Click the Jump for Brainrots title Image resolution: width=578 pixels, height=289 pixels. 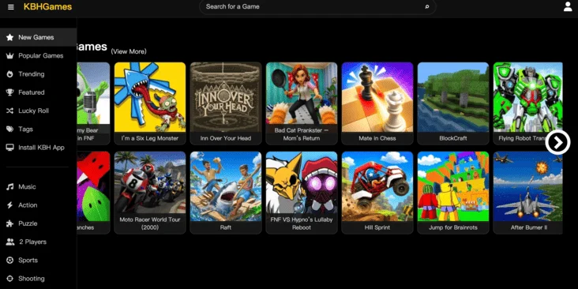(453, 228)
